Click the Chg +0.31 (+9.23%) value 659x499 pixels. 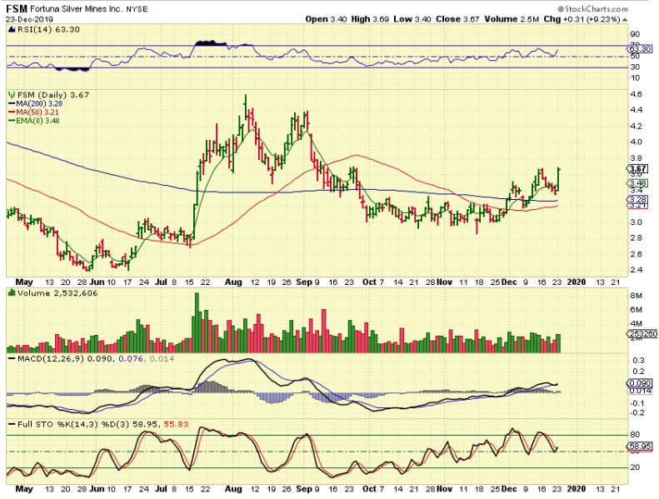coord(582,19)
